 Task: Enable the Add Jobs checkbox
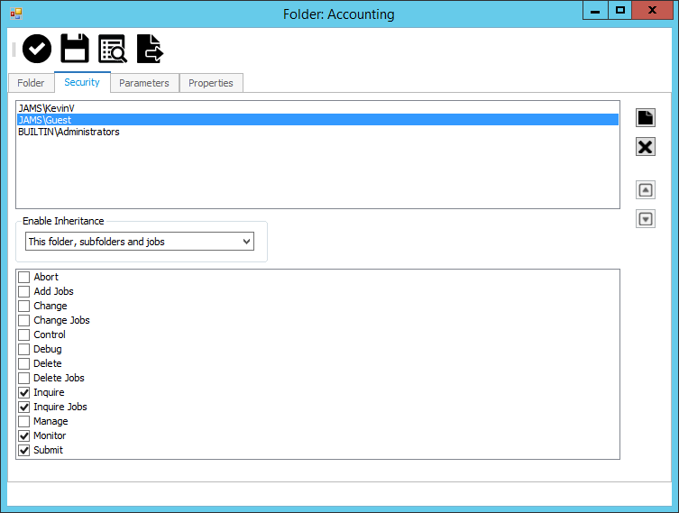tap(24, 291)
